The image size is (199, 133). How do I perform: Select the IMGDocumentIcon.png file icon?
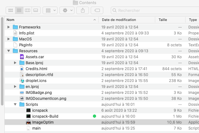[x=22, y=99]
